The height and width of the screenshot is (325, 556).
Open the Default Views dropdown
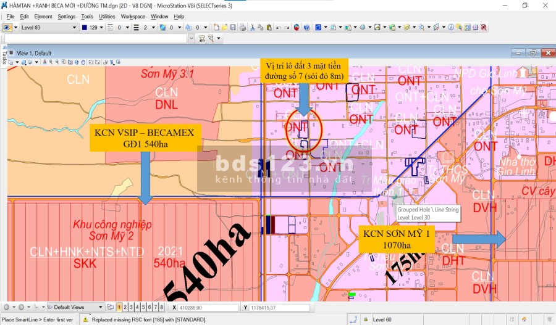[x=100, y=307]
